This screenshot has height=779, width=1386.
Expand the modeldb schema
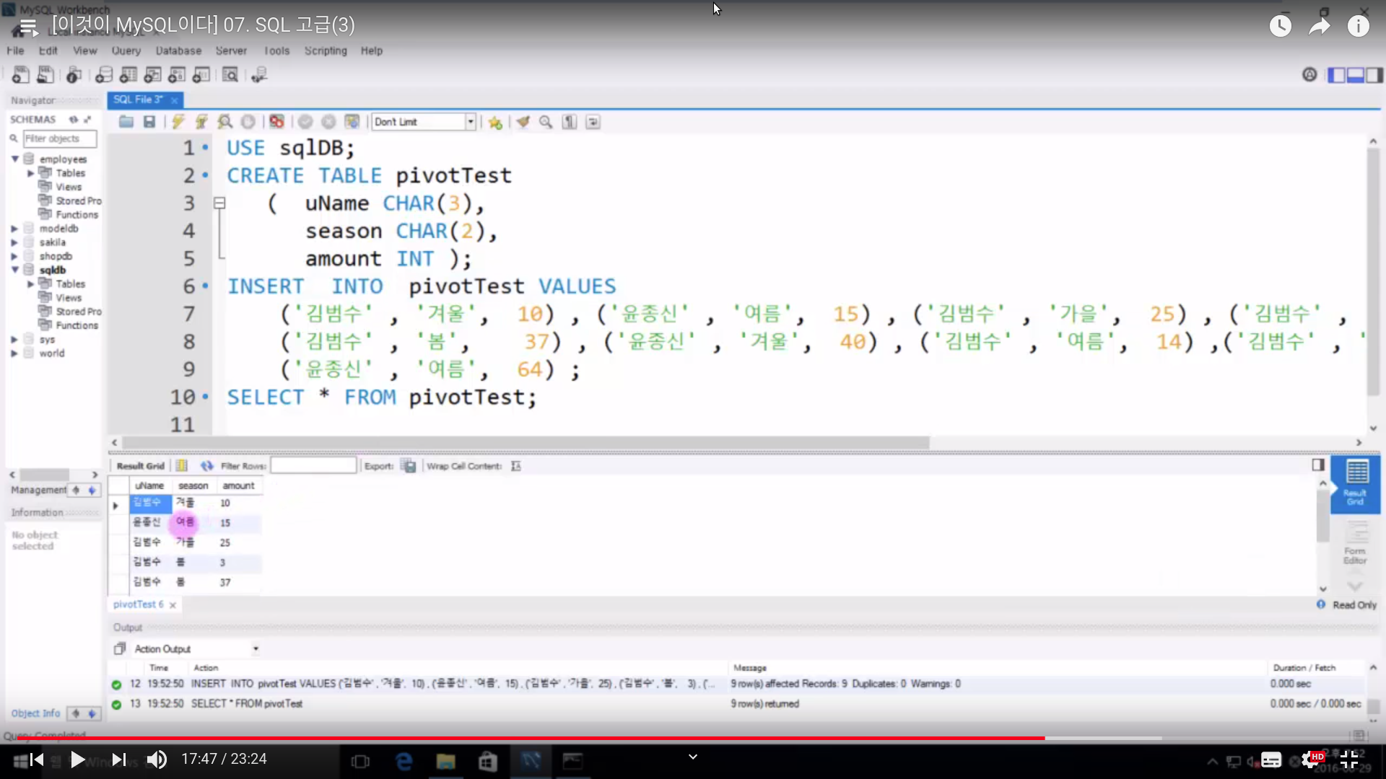pos(14,229)
